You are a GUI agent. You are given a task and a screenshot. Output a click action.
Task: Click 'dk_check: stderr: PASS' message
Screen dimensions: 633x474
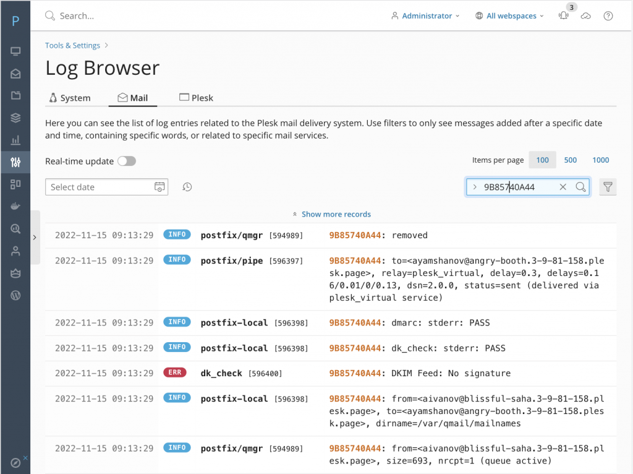(448, 348)
